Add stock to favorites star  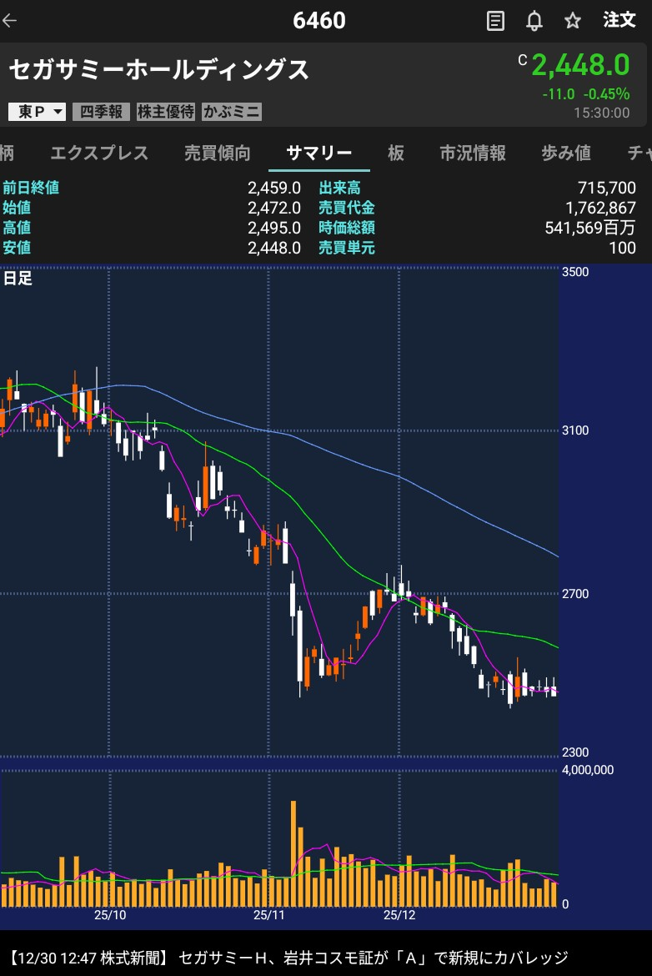[x=572, y=21]
